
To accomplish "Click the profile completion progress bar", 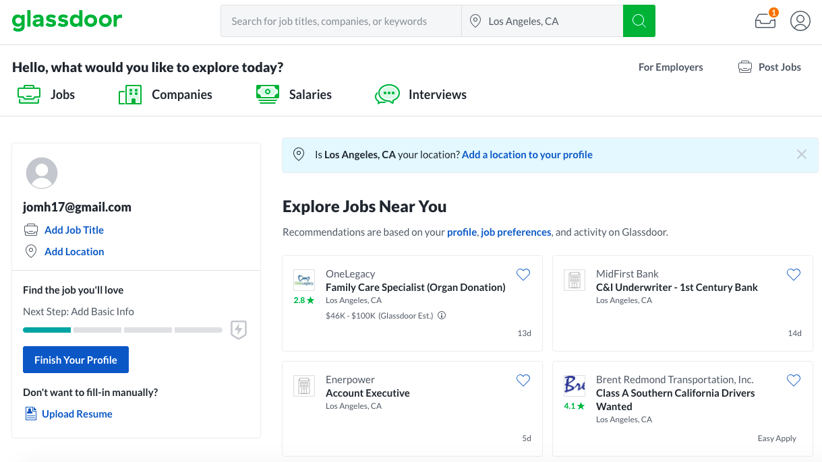I will (x=123, y=330).
